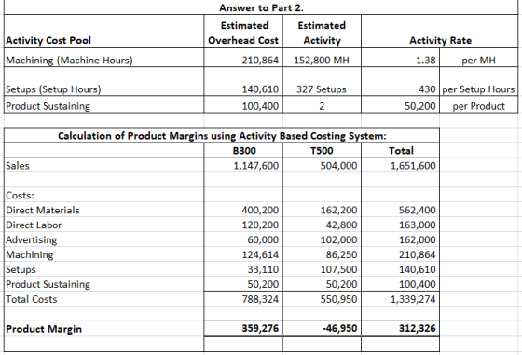Select the 'Answer to Part 2.' title cell
This screenshot has height=355, width=522.
[x=261, y=7]
